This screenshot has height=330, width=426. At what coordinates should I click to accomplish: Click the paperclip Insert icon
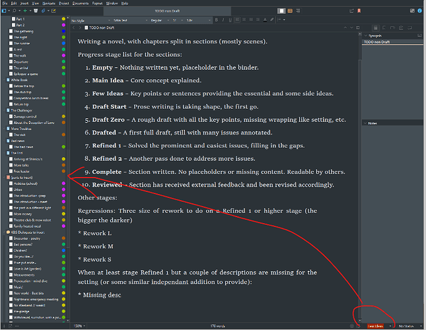click(x=44, y=11)
